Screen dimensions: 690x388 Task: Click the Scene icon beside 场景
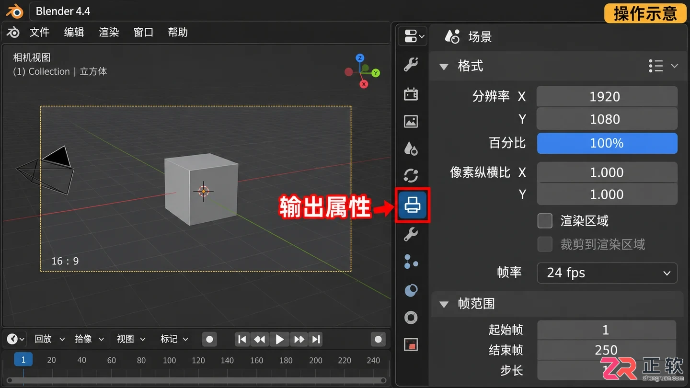tap(452, 36)
